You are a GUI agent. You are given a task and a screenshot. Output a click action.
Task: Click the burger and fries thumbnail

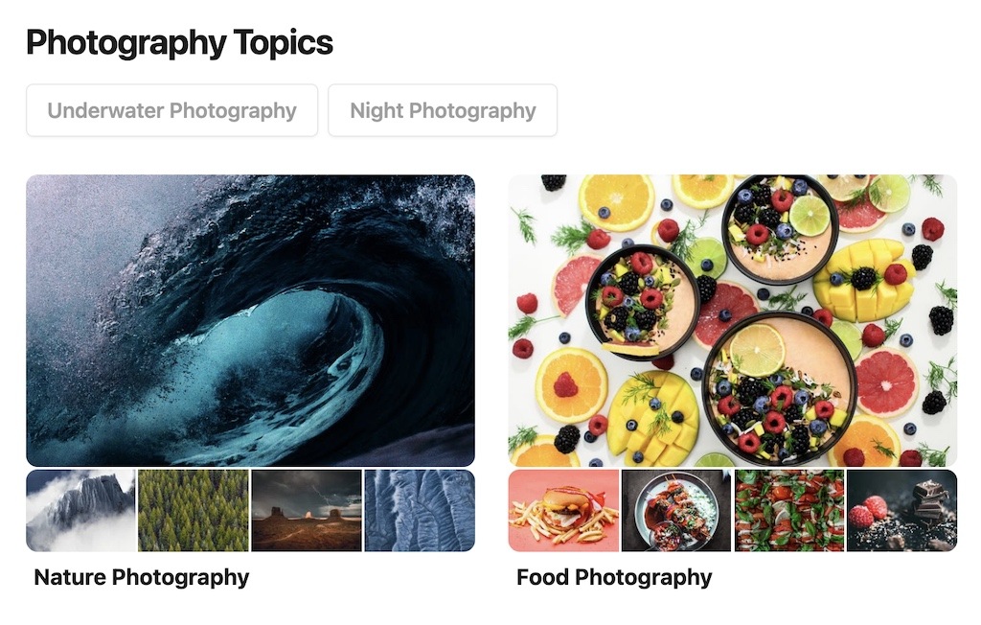tap(563, 510)
